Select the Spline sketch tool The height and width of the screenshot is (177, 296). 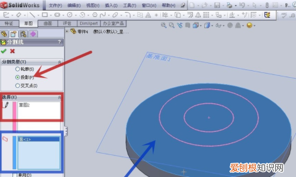coord(103,15)
